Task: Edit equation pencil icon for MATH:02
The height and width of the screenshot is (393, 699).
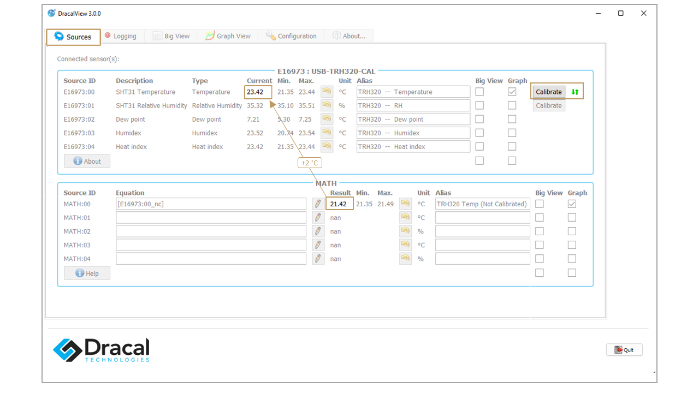Action: click(x=318, y=231)
